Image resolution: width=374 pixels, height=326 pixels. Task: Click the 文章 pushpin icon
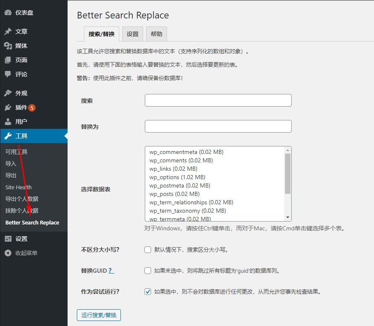point(8,31)
